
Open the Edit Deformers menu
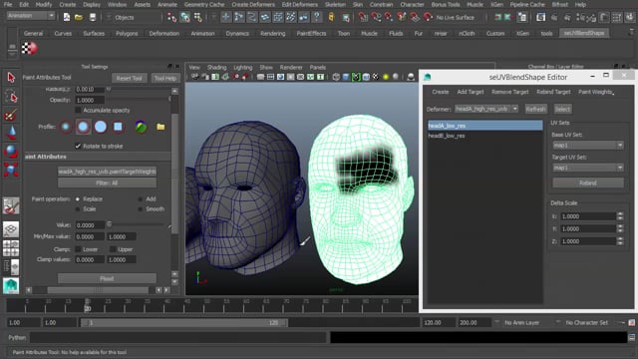pos(299,4)
